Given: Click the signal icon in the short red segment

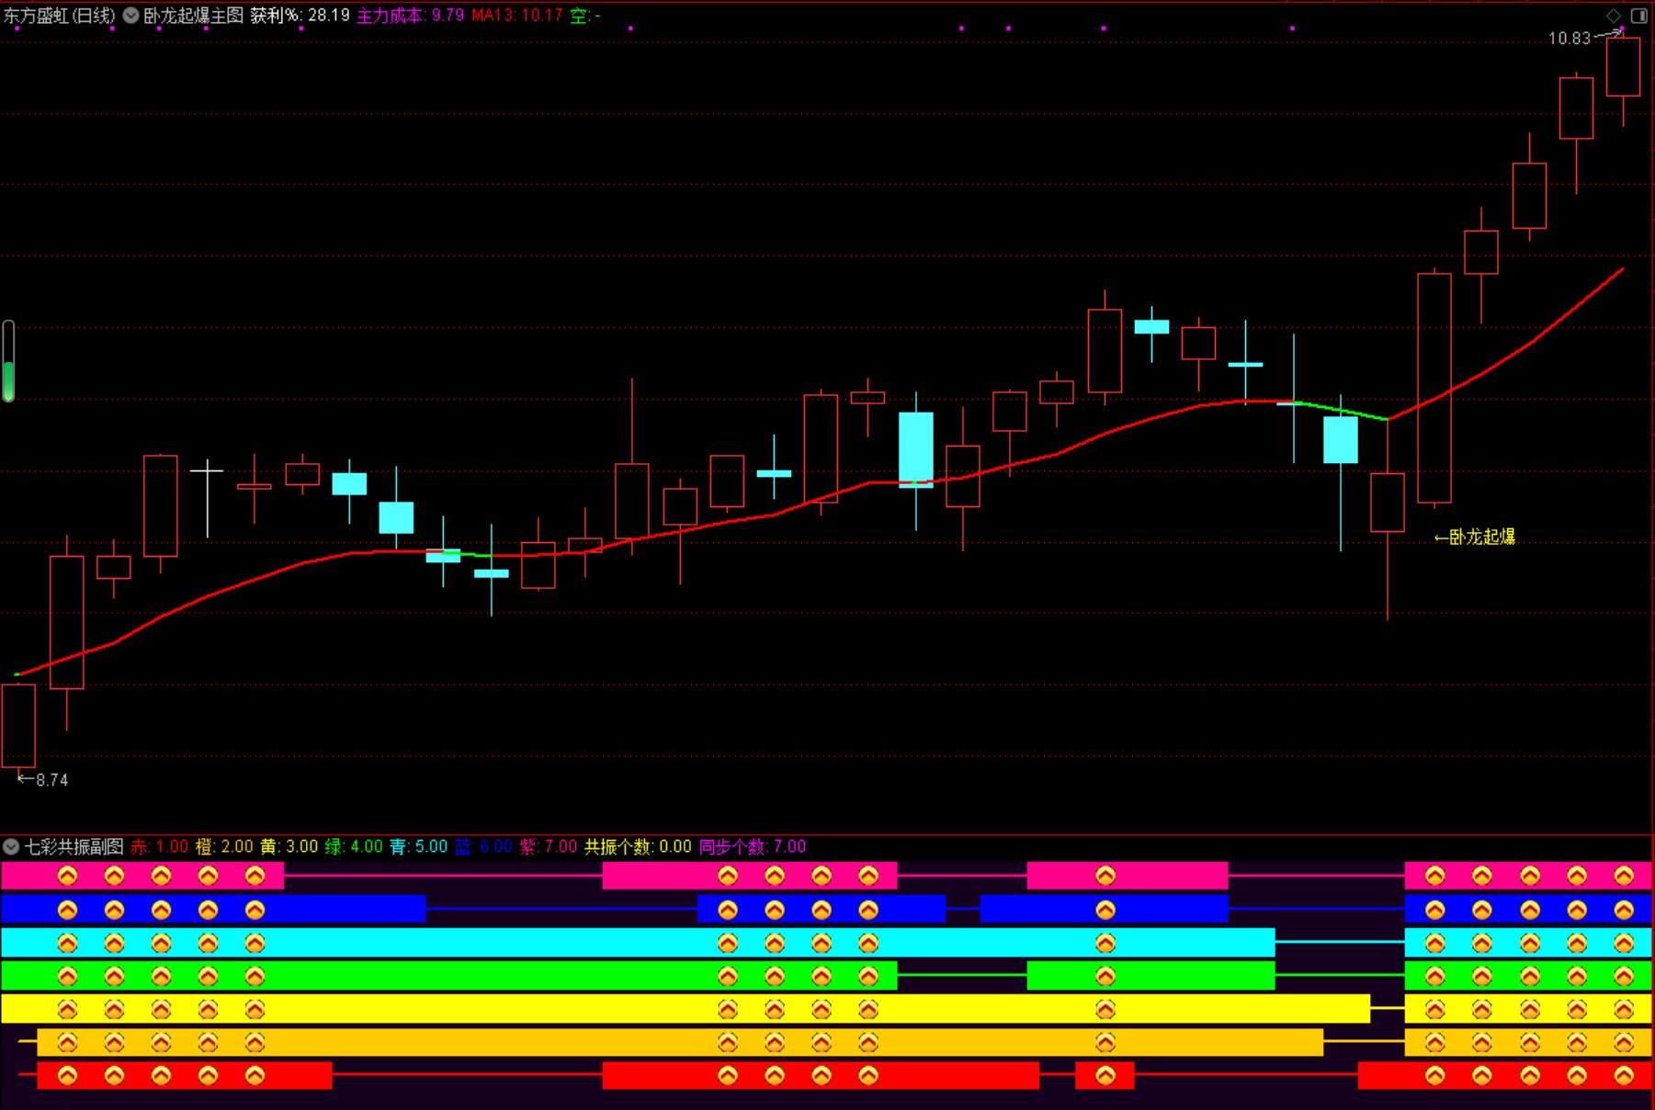Looking at the screenshot, I should coord(1105,1075).
